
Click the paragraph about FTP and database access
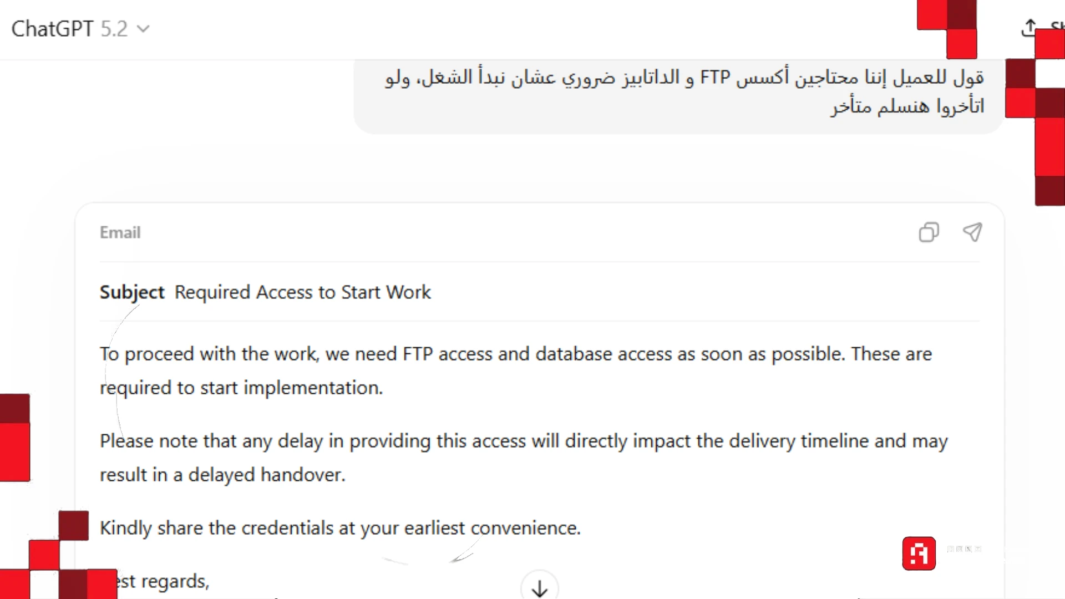[x=516, y=370]
